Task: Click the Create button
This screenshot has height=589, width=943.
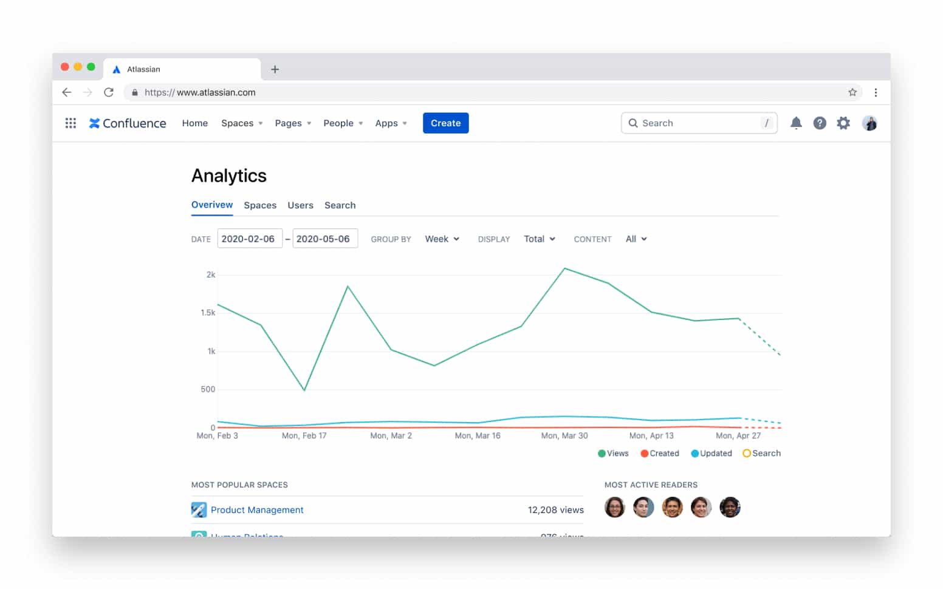Action: tap(445, 123)
